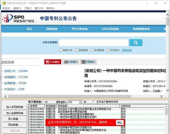Image resolution: width=170 pixels, height=134 pixels.
Task: Click the 分析状态 column header
Action: (142, 106)
